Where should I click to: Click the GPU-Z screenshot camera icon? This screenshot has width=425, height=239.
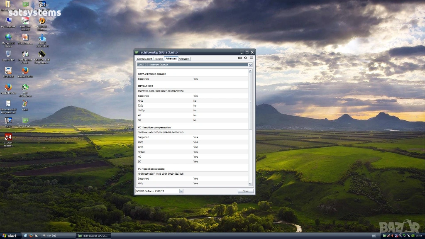click(x=240, y=58)
